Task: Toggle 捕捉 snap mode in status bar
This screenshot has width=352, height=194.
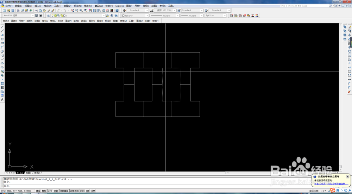Action: coord(38,191)
